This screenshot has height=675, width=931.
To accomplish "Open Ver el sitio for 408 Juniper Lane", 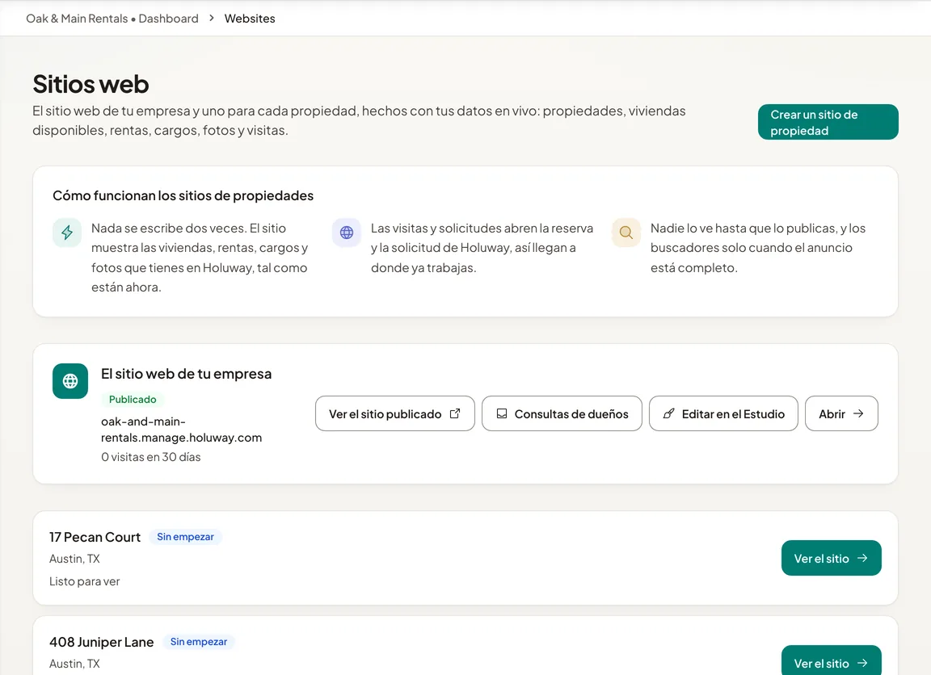I will (832, 660).
